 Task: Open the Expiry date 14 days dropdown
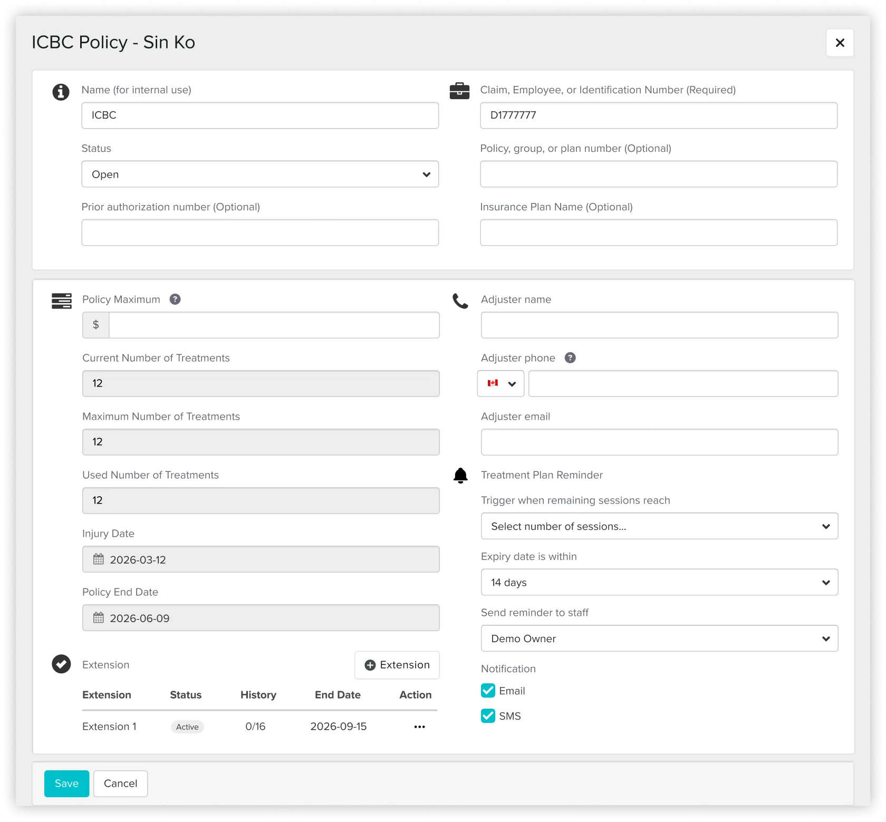pos(659,582)
